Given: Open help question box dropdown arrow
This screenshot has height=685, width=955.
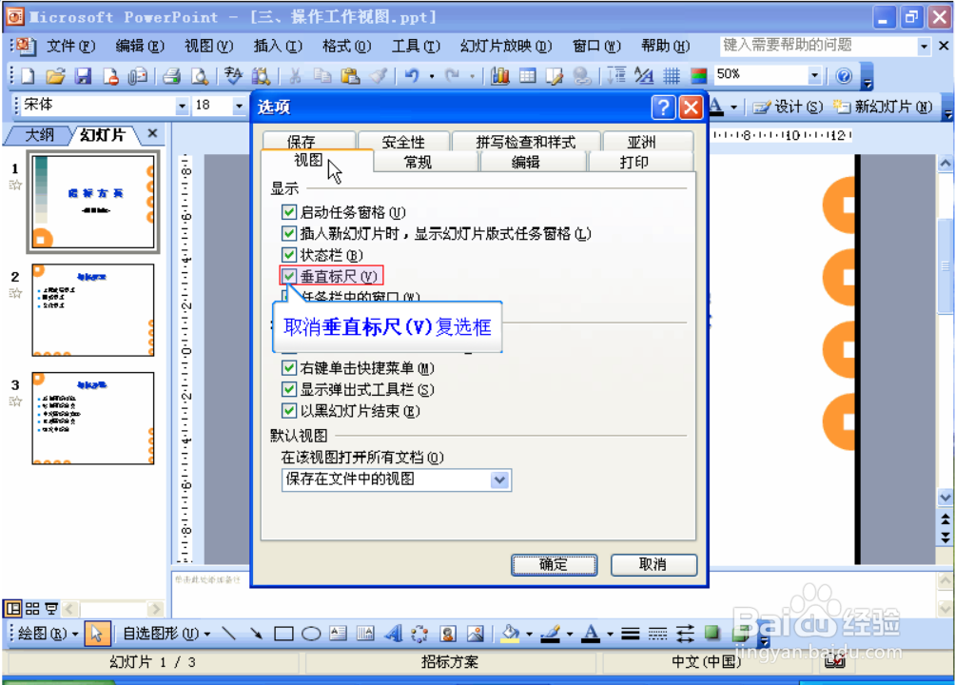Looking at the screenshot, I should pos(924,47).
